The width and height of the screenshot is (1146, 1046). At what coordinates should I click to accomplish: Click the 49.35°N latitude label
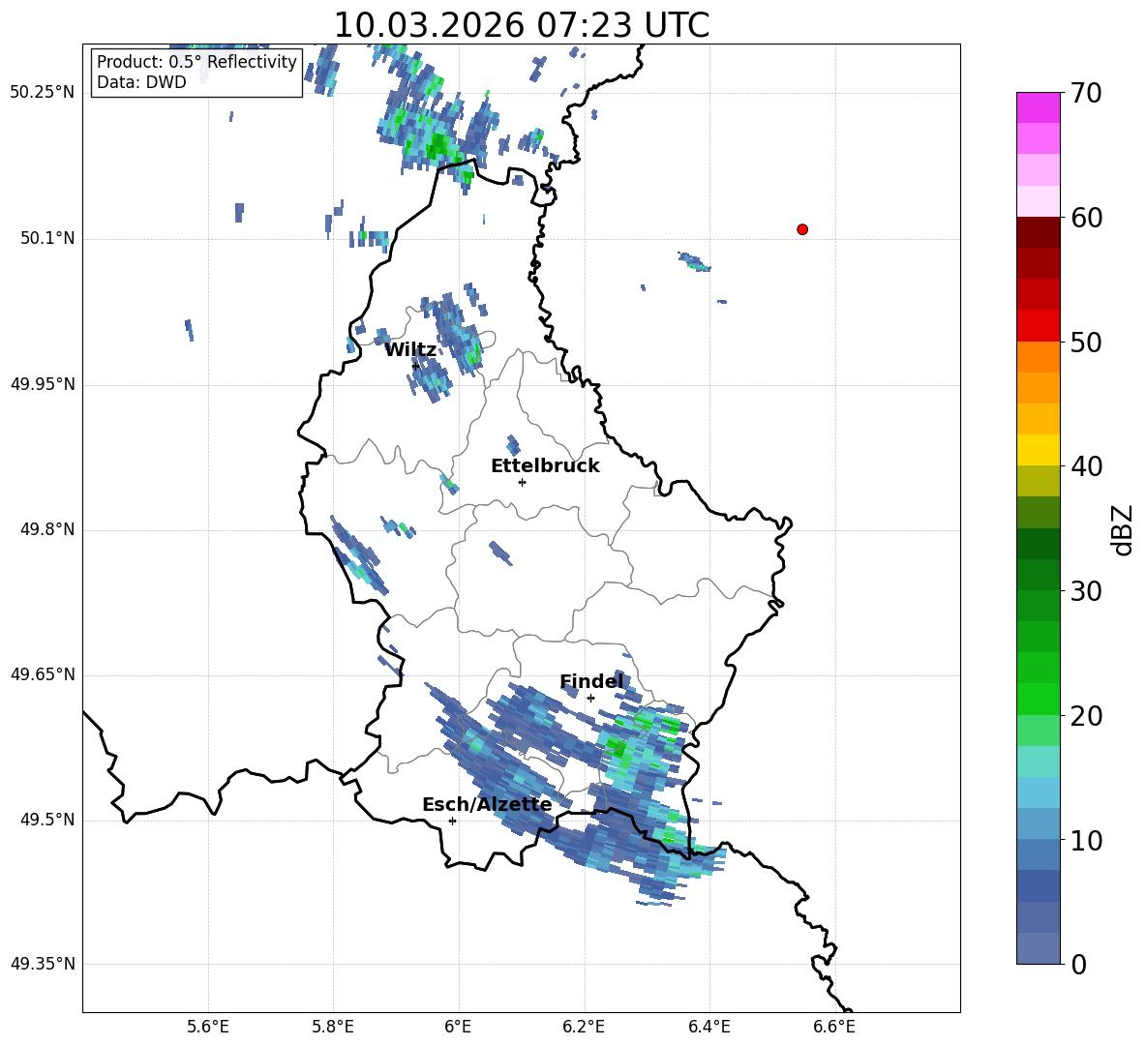pyautogui.click(x=43, y=964)
